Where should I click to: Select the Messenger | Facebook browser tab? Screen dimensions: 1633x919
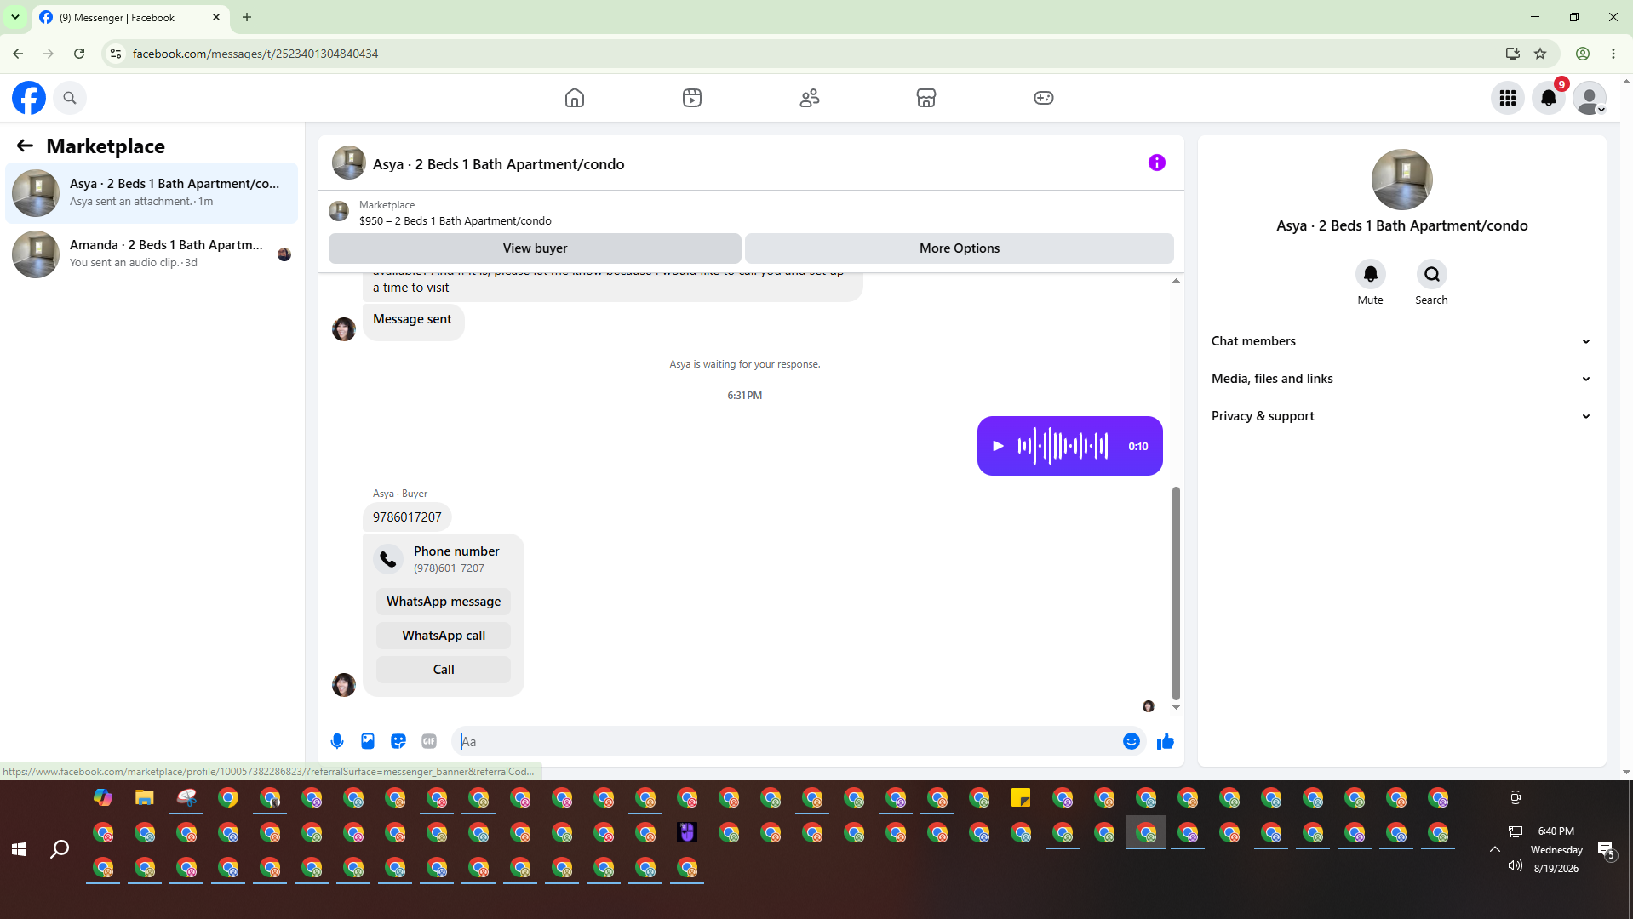(x=129, y=18)
